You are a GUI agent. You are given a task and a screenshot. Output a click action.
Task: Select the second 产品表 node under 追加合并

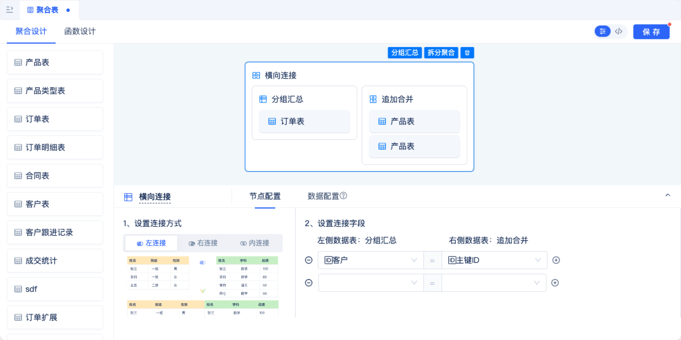pos(414,146)
